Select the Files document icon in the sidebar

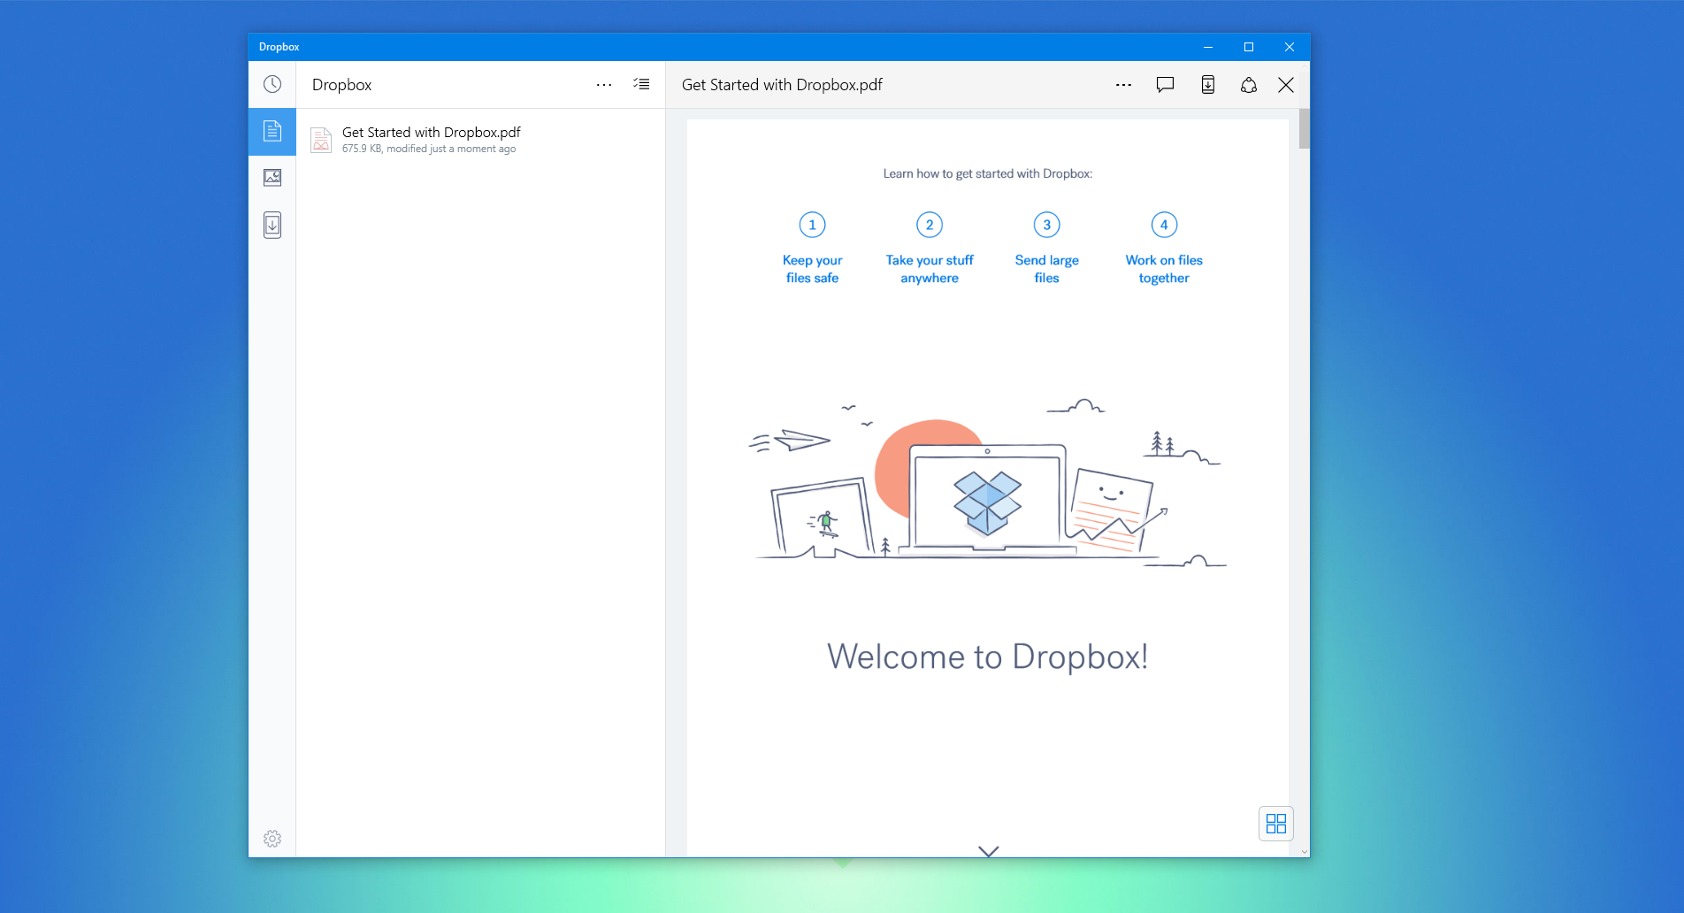point(272,131)
